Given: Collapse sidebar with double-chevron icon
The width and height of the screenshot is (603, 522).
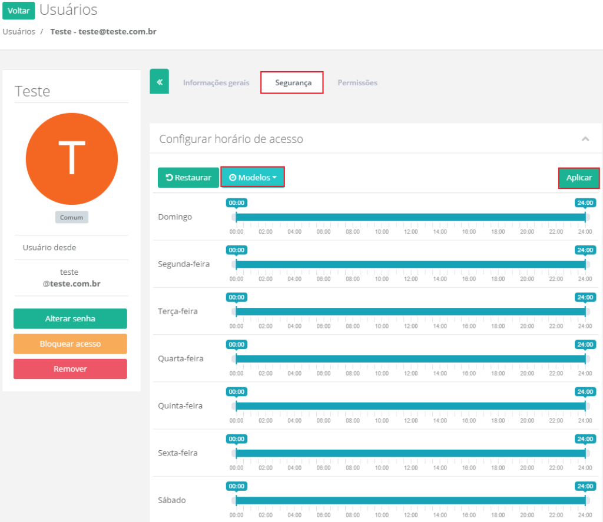Looking at the screenshot, I should [x=159, y=81].
